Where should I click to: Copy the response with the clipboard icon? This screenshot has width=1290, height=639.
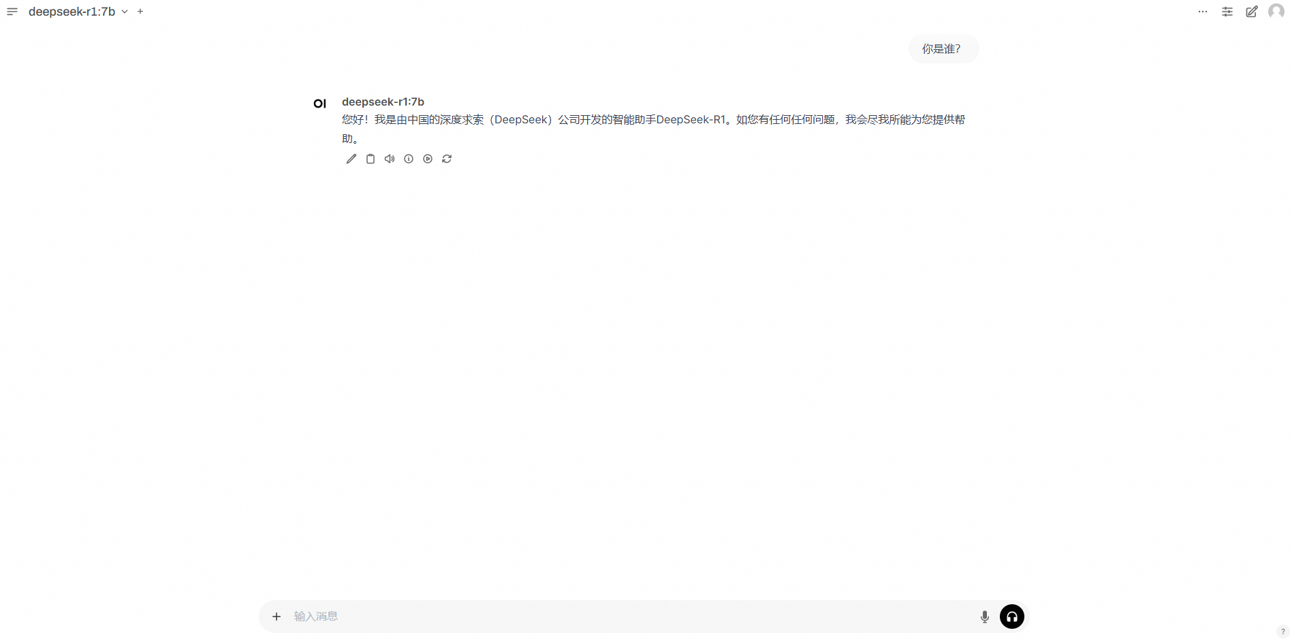[371, 159]
